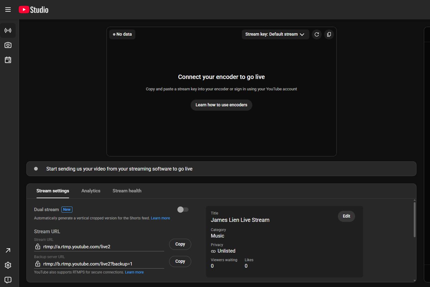Switch to the Stream settings tab
This screenshot has width=430, height=287.
[x=53, y=191]
